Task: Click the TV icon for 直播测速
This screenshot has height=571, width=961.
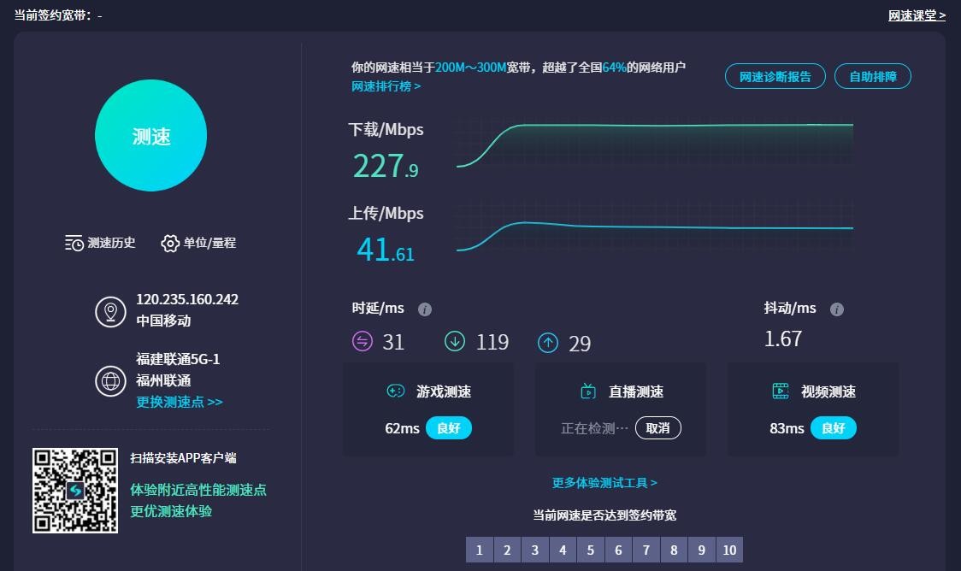Action: 588,391
